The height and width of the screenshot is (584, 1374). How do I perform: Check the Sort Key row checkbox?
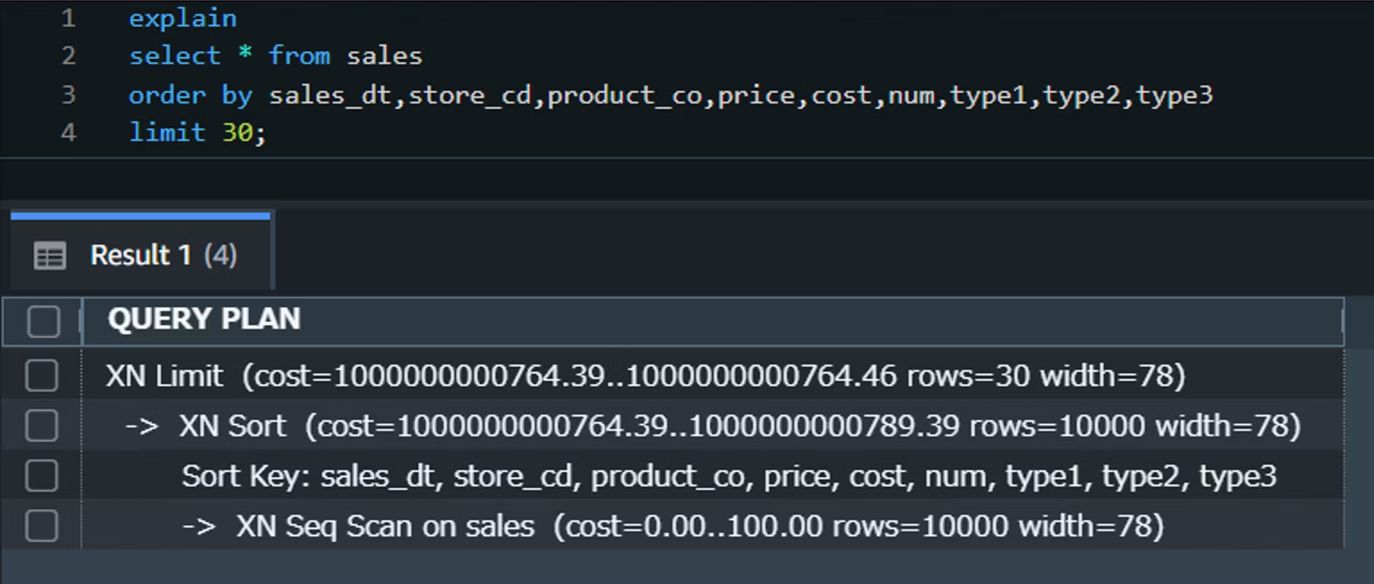coord(42,476)
